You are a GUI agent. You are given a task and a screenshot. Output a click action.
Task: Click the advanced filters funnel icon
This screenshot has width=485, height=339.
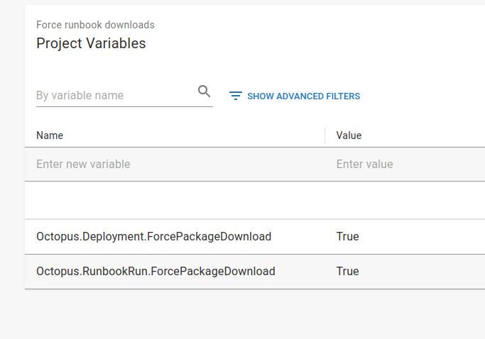click(x=235, y=96)
